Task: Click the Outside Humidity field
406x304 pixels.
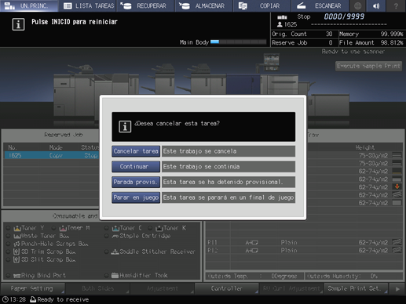Action: [x=353, y=276]
